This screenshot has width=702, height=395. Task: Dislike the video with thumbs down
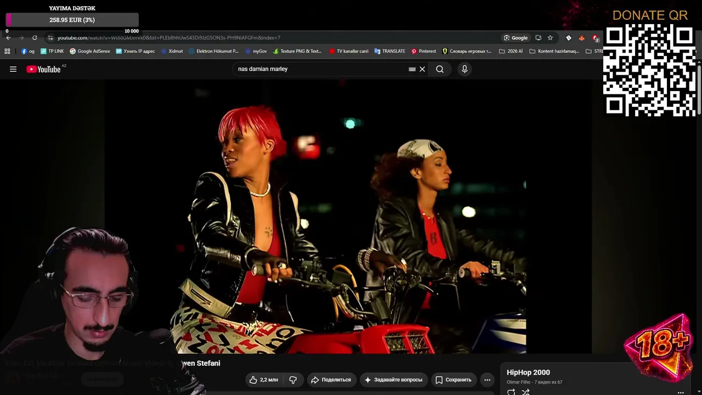[293, 380]
